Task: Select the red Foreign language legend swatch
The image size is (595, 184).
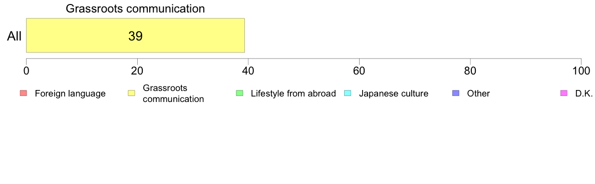Action: [x=23, y=93]
